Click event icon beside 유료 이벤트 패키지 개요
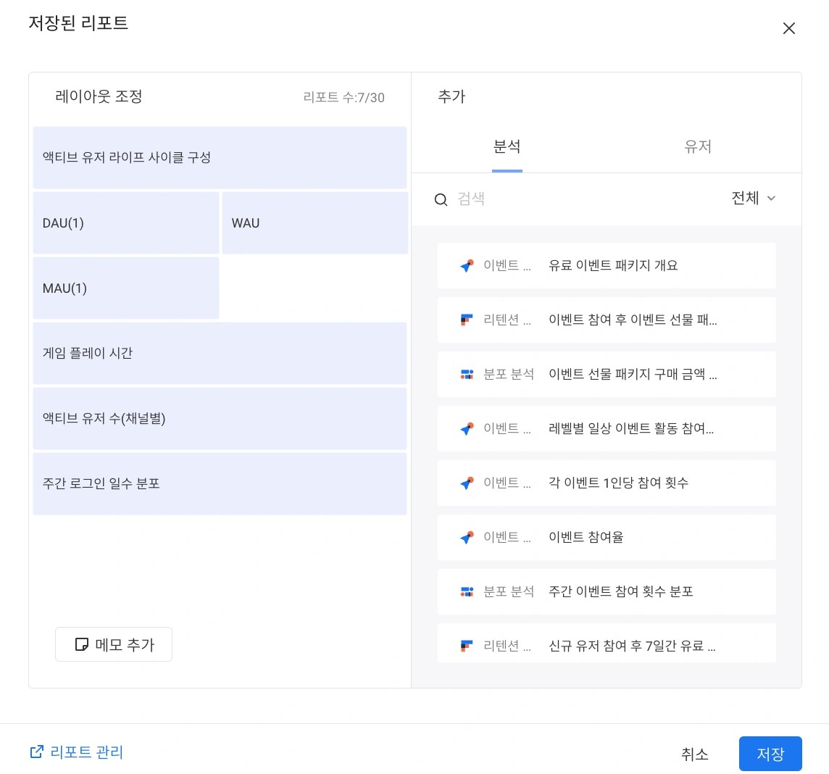This screenshot has height=774, width=829. (467, 265)
